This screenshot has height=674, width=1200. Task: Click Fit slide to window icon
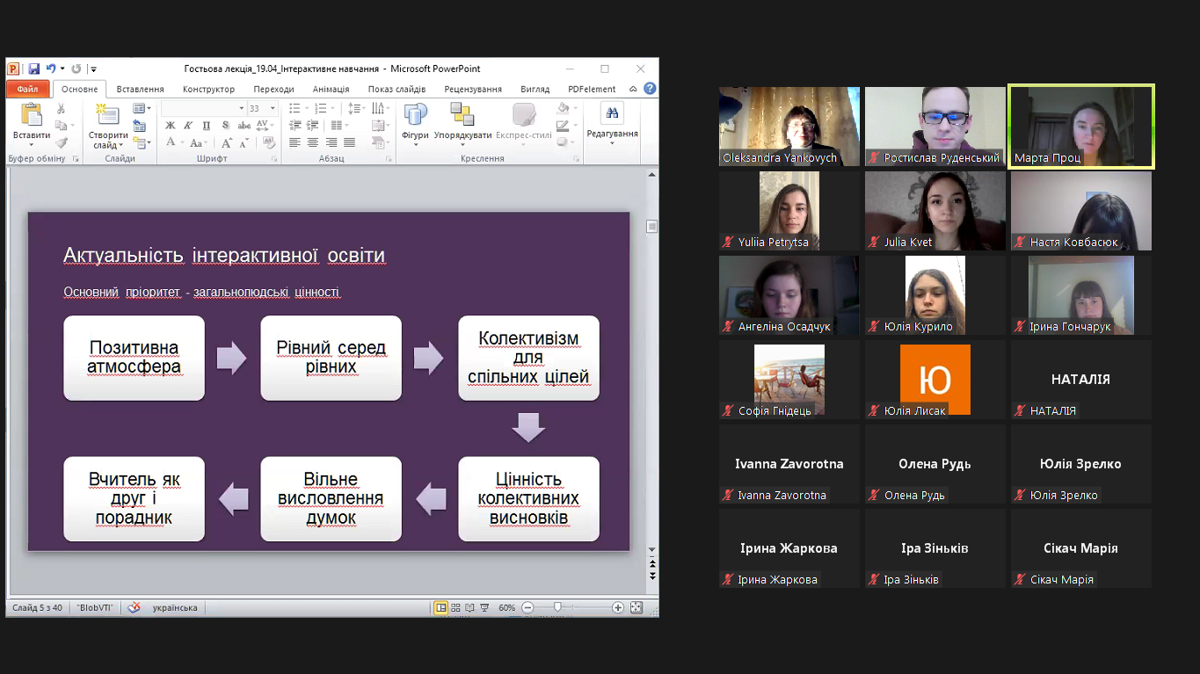click(636, 607)
